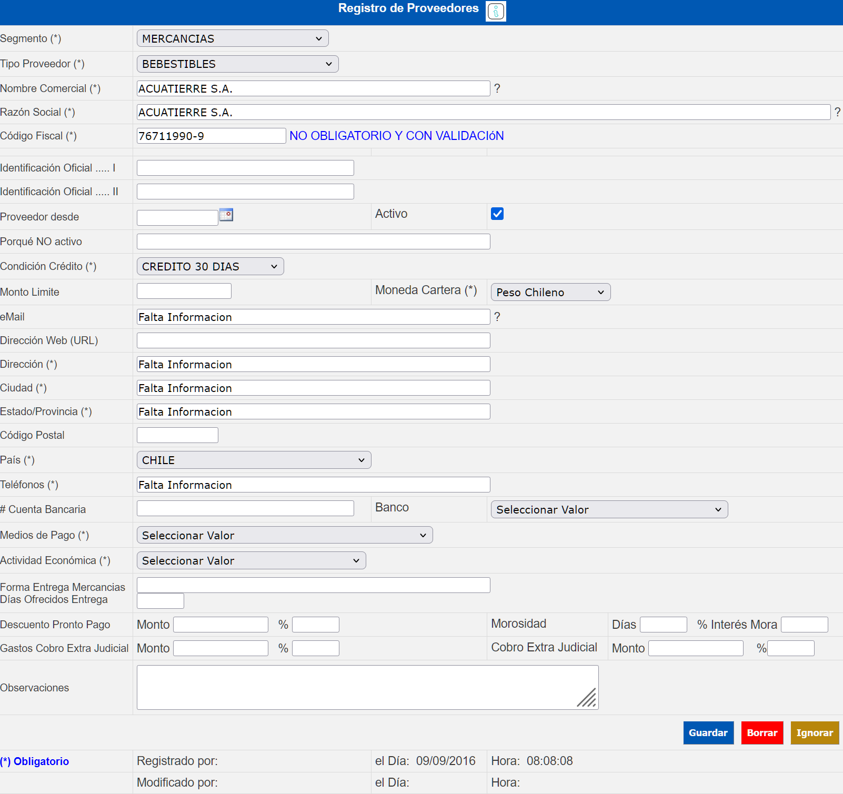
Task: Open the Actividad Económica dropdown
Action: click(x=251, y=560)
